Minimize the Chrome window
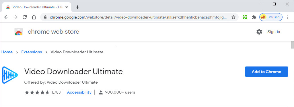 tap(261, 4)
